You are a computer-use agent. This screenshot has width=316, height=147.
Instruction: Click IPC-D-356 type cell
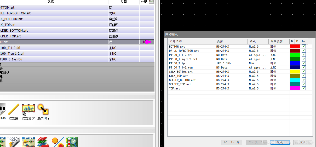pyautogui.click(x=223, y=63)
